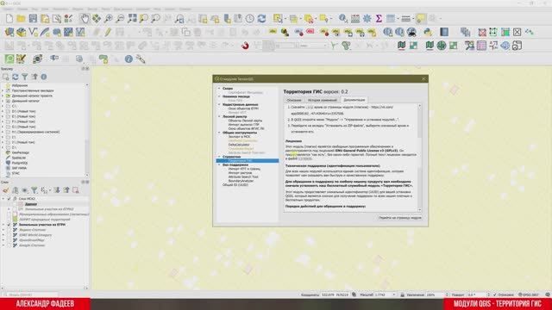Click the New GeoPackage Layer icon
Image resolution: width=552 pixels, height=310 pixels.
click(x=21, y=33)
